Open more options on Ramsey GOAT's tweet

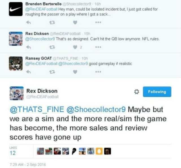click(98, 72)
